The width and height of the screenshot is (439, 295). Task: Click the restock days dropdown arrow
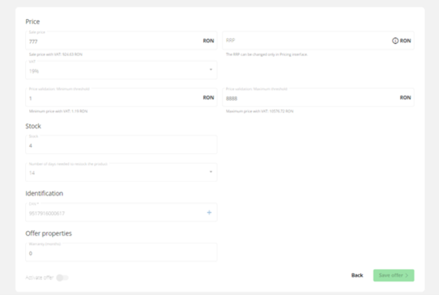210,172
